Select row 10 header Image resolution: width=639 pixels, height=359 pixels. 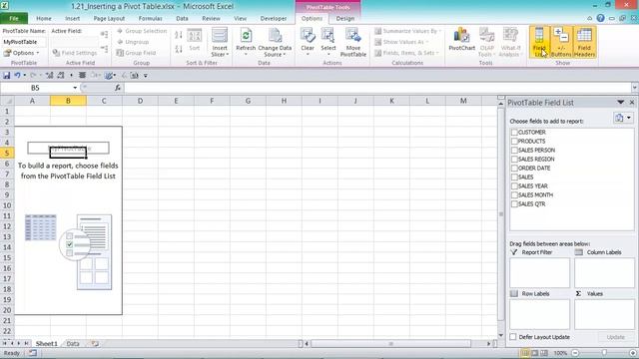click(7, 205)
